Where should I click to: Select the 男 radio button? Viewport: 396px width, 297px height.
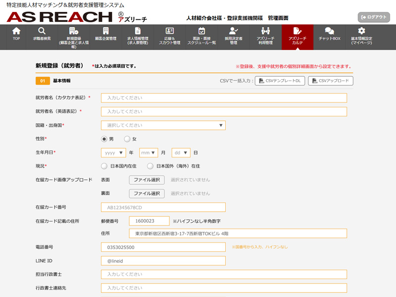point(104,139)
